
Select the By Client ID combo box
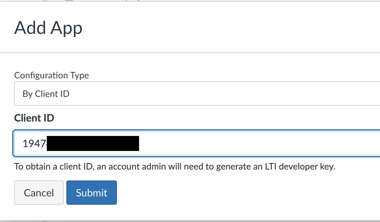point(197,93)
